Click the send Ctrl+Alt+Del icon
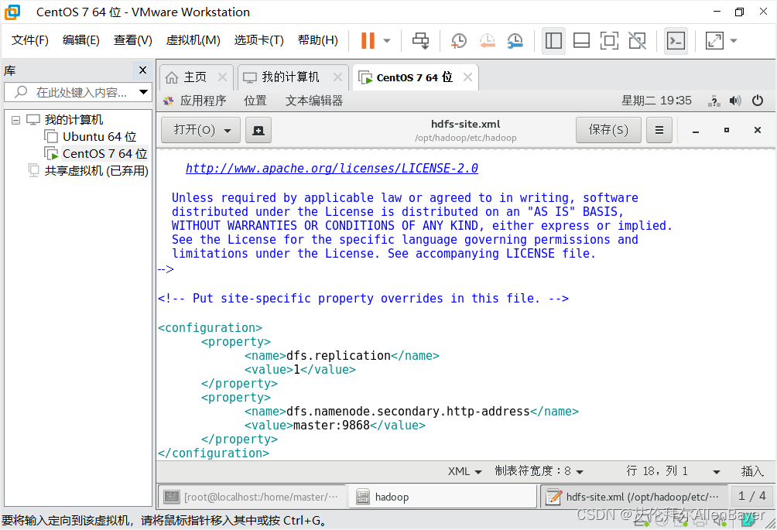Viewport: 777px width, 530px height. [421, 40]
